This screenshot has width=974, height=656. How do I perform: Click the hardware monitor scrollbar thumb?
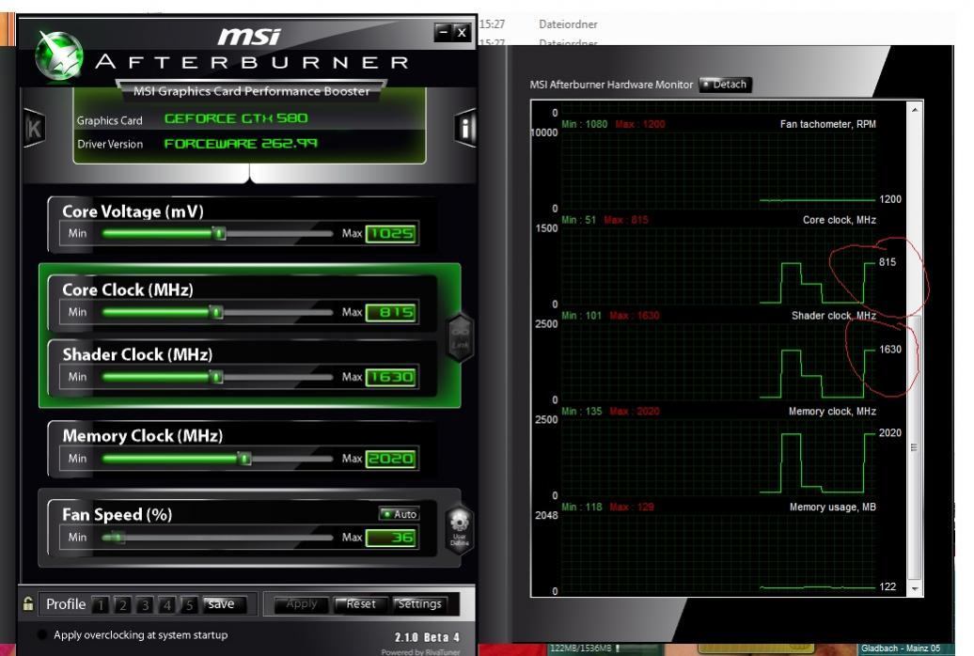click(x=915, y=447)
